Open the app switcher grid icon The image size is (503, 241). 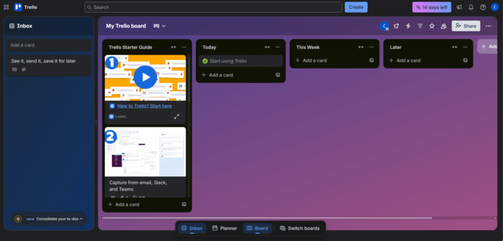click(6, 7)
